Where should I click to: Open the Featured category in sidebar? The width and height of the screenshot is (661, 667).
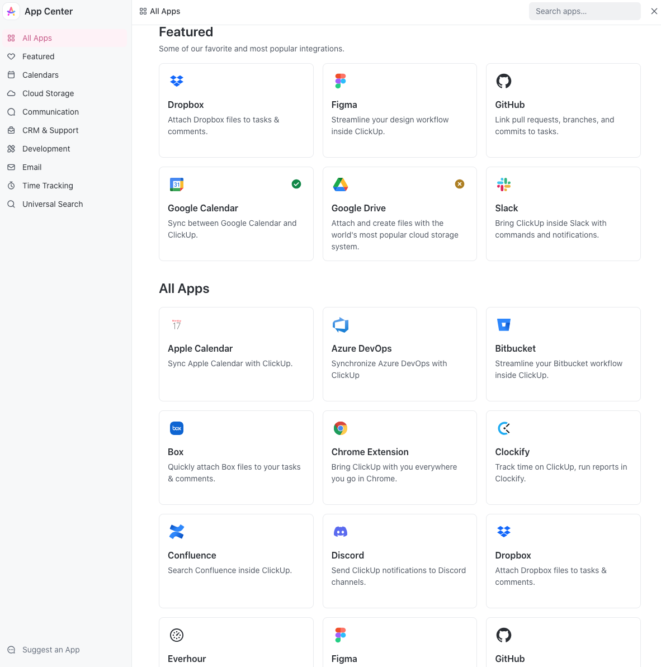coord(65,56)
